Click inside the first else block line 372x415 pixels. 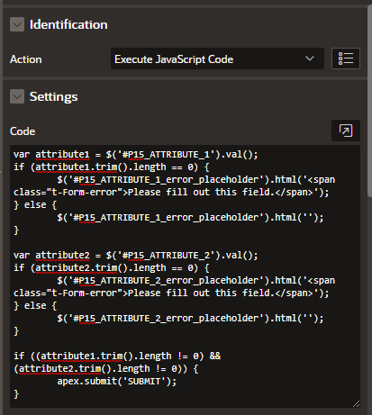[x=190, y=217]
